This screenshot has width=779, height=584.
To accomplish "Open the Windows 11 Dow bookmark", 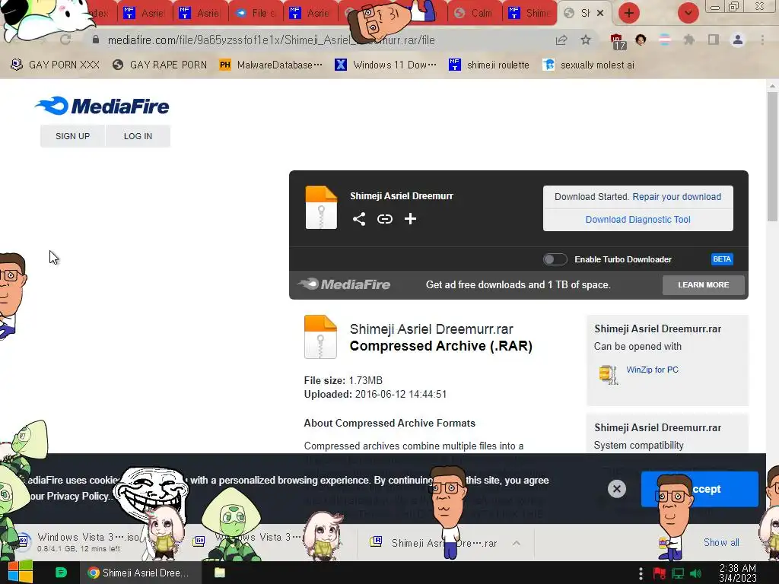I will click(386, 65).
